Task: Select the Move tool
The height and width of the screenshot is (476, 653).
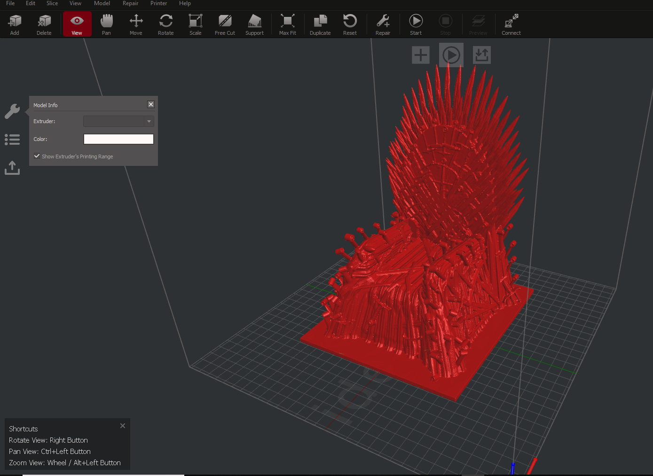Action: (x=136, y=22)
